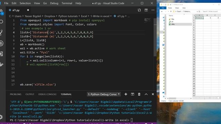Close the unsaved xl1.py tab dot
Image resolution: width=221 pixels, height=124 pixels.
[28, 10]
